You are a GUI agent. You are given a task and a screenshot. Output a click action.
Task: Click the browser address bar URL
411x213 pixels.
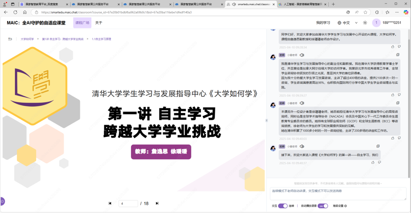116,12
